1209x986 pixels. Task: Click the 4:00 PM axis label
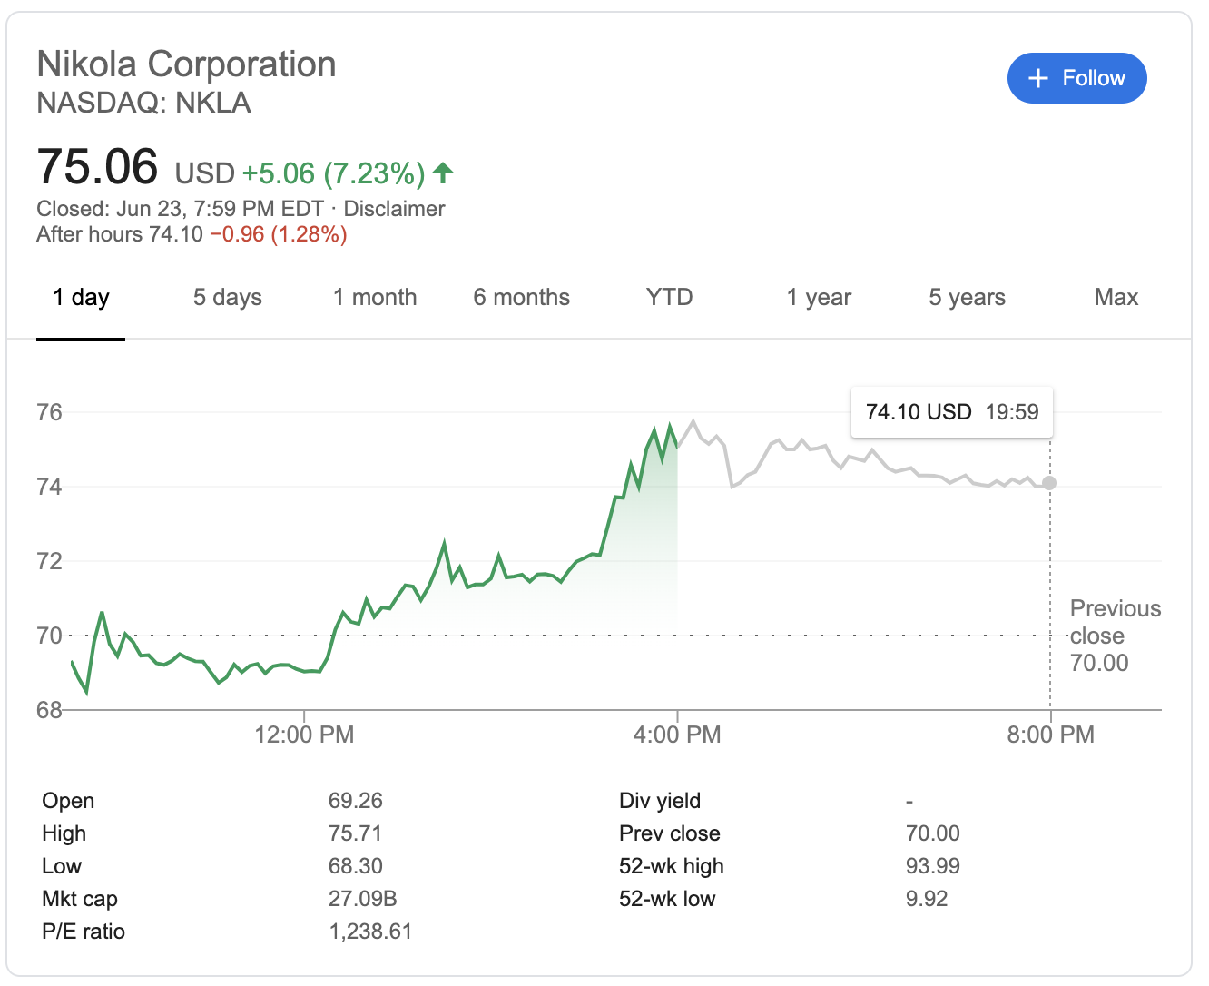677,735
